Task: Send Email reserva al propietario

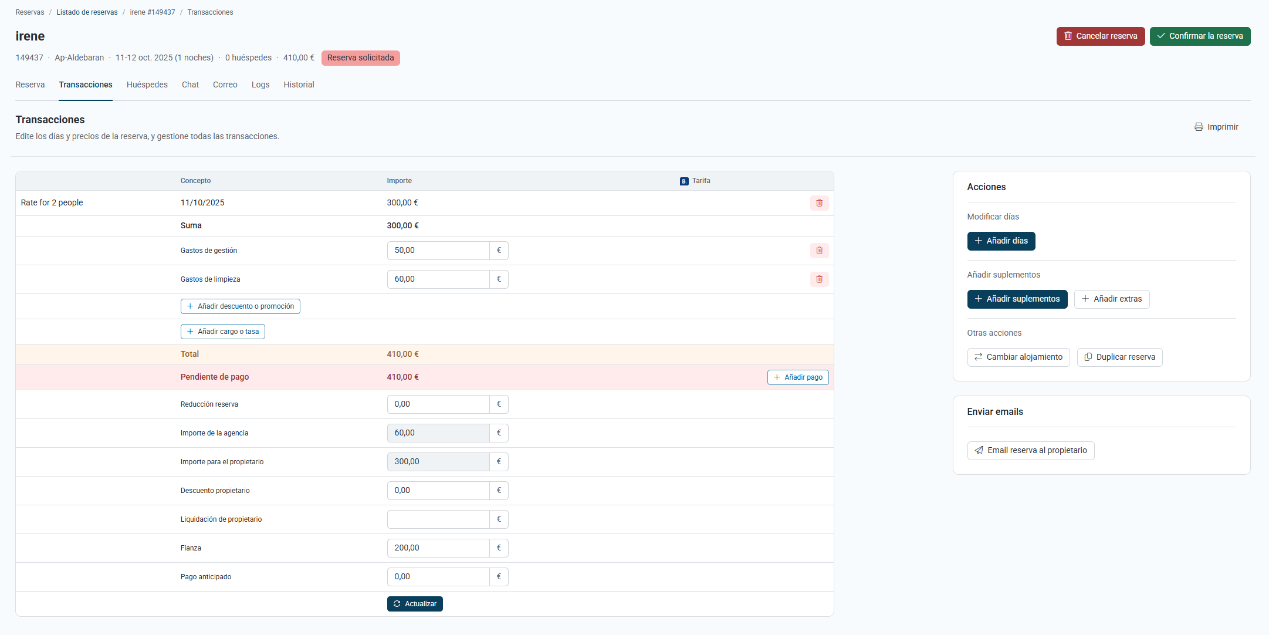Action: (x=1030, y=451)
